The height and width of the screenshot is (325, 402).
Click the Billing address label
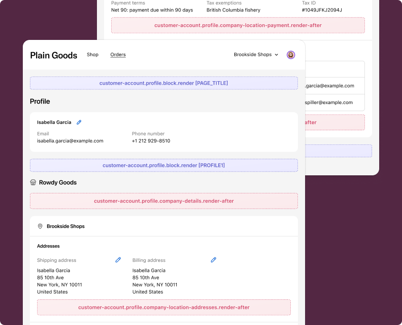149,260
